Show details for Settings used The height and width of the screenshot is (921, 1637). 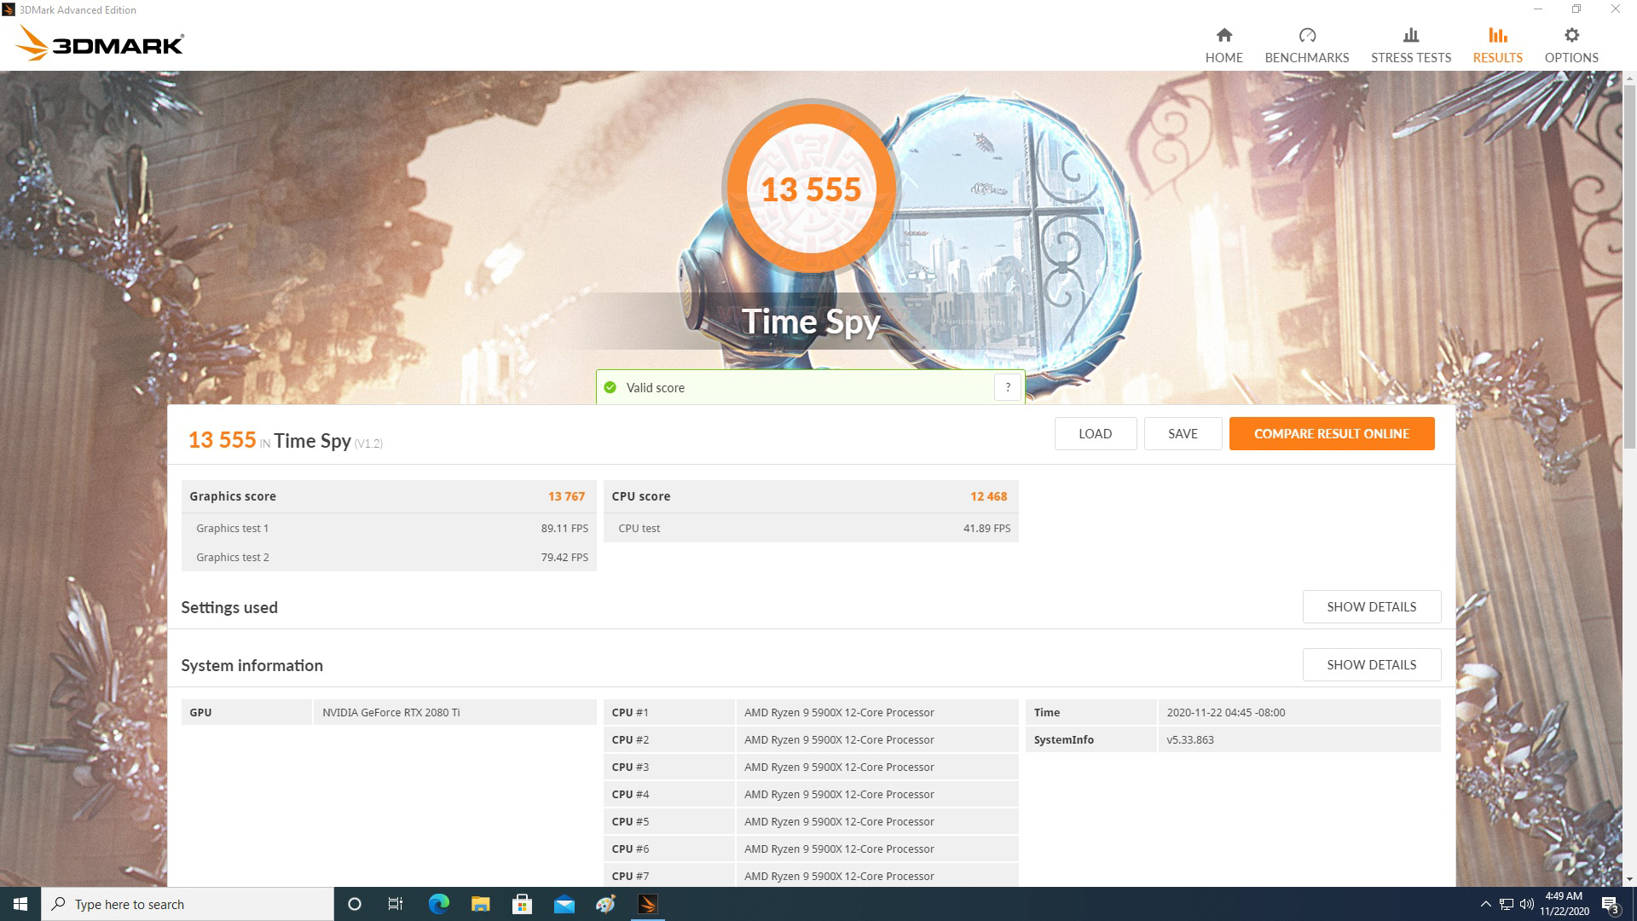1371,606
